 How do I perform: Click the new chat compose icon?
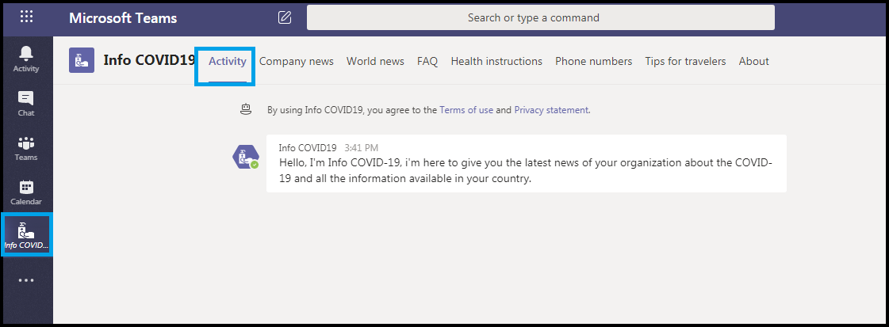(x=285, y=17)
